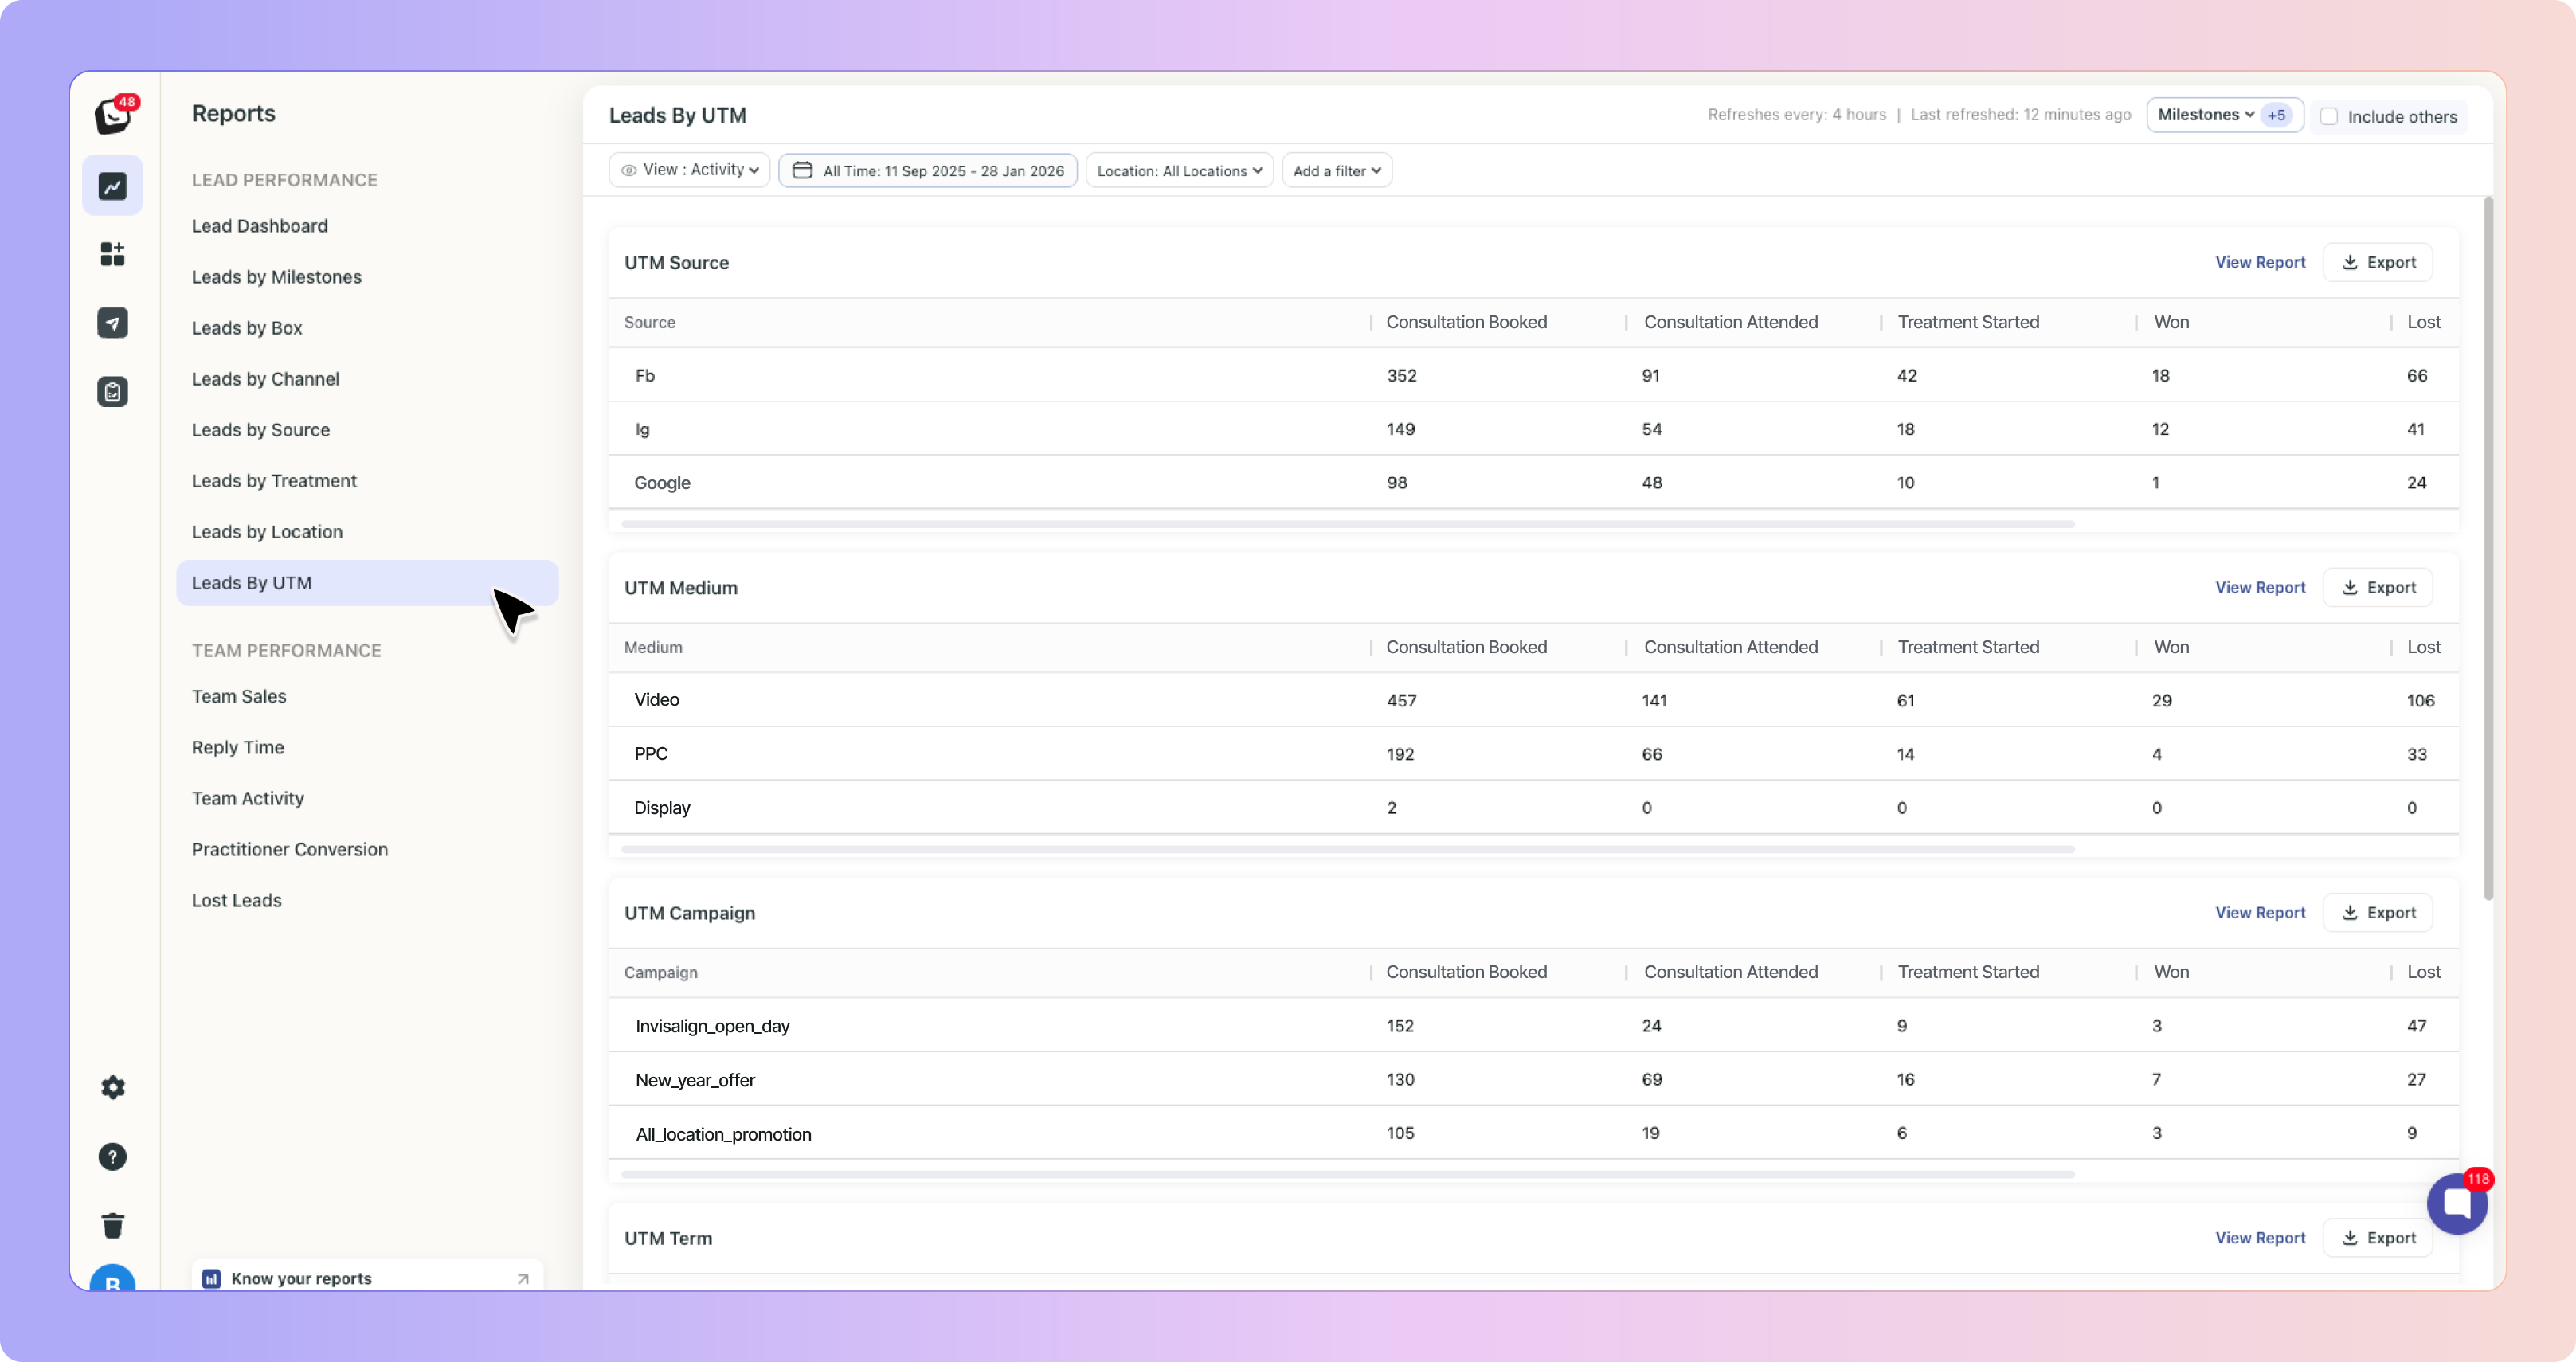Export the UTM Source table
The image size is (2576, 1362).
click(x=2377, y=262)
